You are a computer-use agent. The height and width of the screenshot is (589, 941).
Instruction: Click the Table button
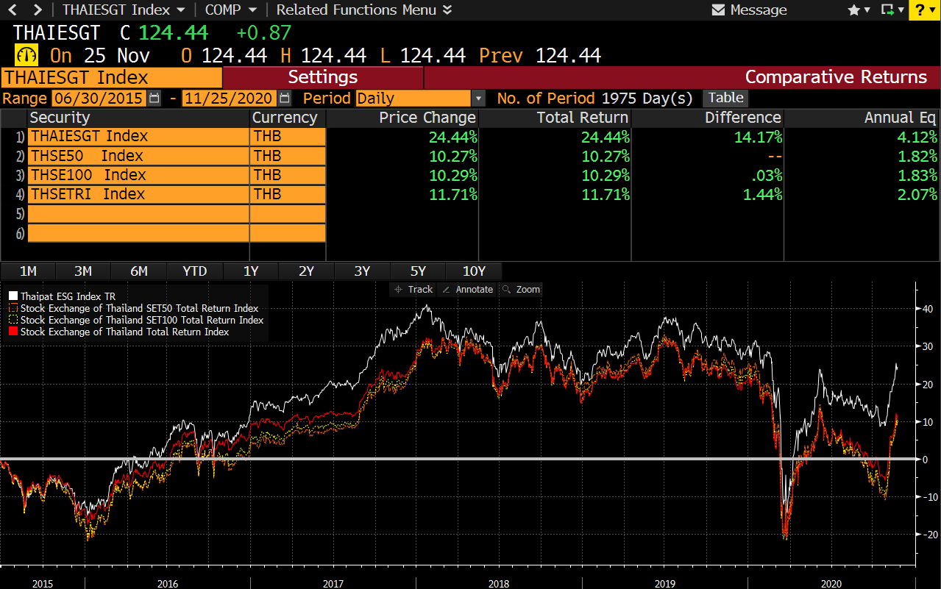(x=726, y=98)
